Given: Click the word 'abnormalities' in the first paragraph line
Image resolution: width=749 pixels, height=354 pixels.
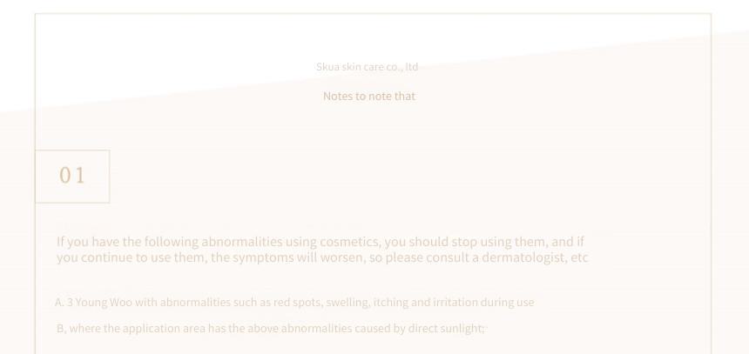Looking at the screenshot, I should tap(242, 242).
